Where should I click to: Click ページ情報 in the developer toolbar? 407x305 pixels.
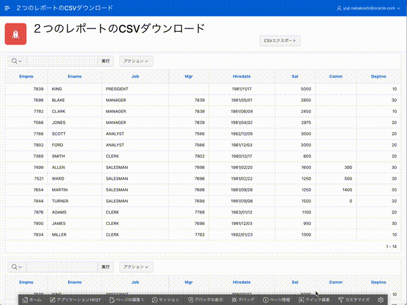point(277,300)
